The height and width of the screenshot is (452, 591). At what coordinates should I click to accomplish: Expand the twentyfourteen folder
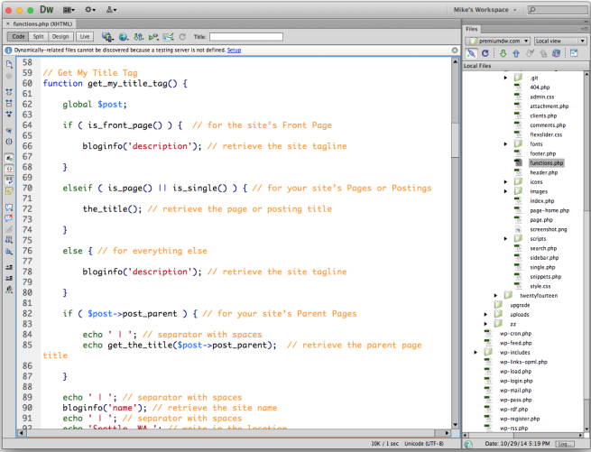(x=496, y=296)
